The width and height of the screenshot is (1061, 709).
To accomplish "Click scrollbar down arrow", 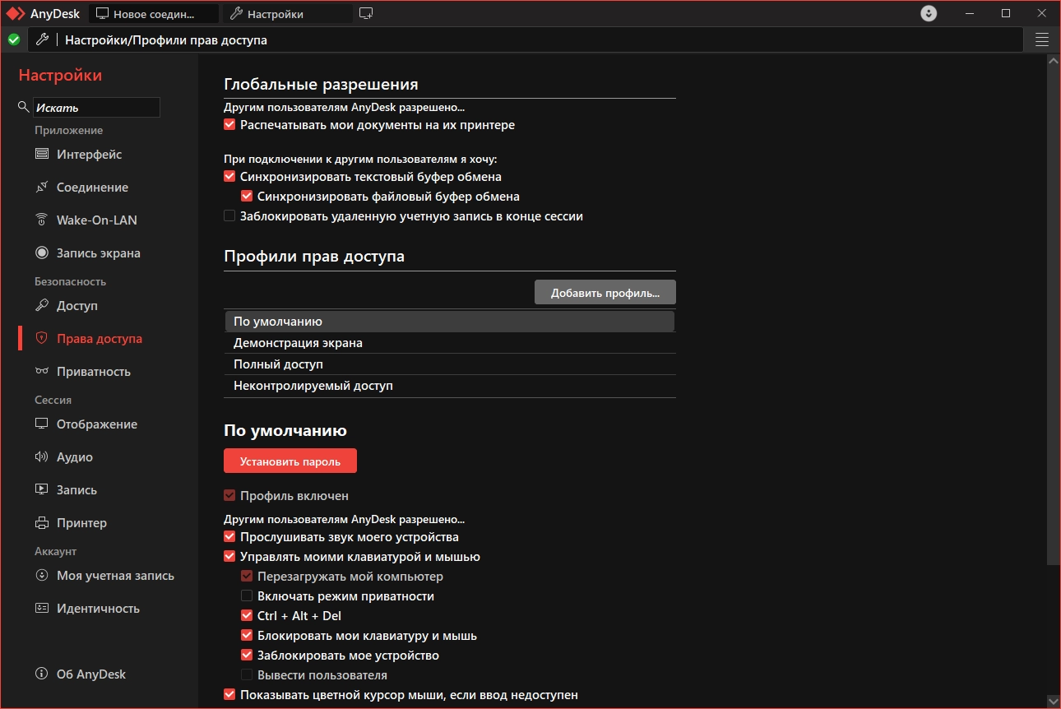I will pos(1053,702).
